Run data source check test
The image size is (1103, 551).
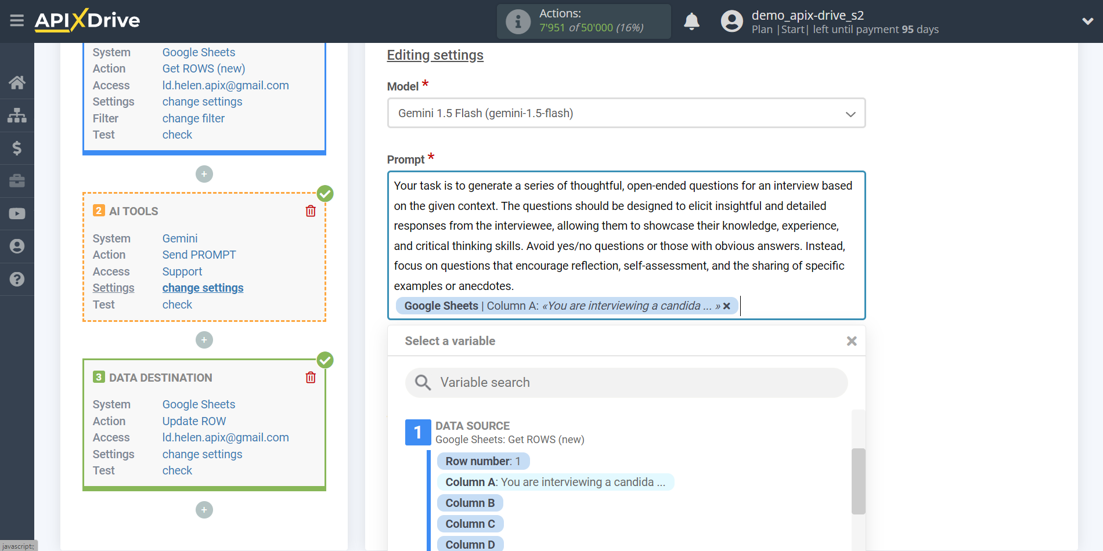[x=177, y=135]
